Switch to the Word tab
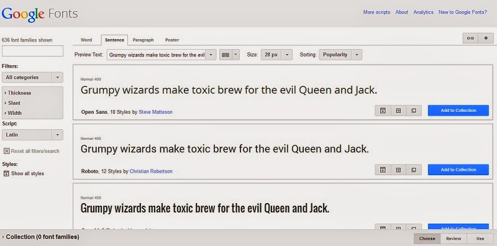Viewport: 497px width, 246px height. (x=86, y=40)
